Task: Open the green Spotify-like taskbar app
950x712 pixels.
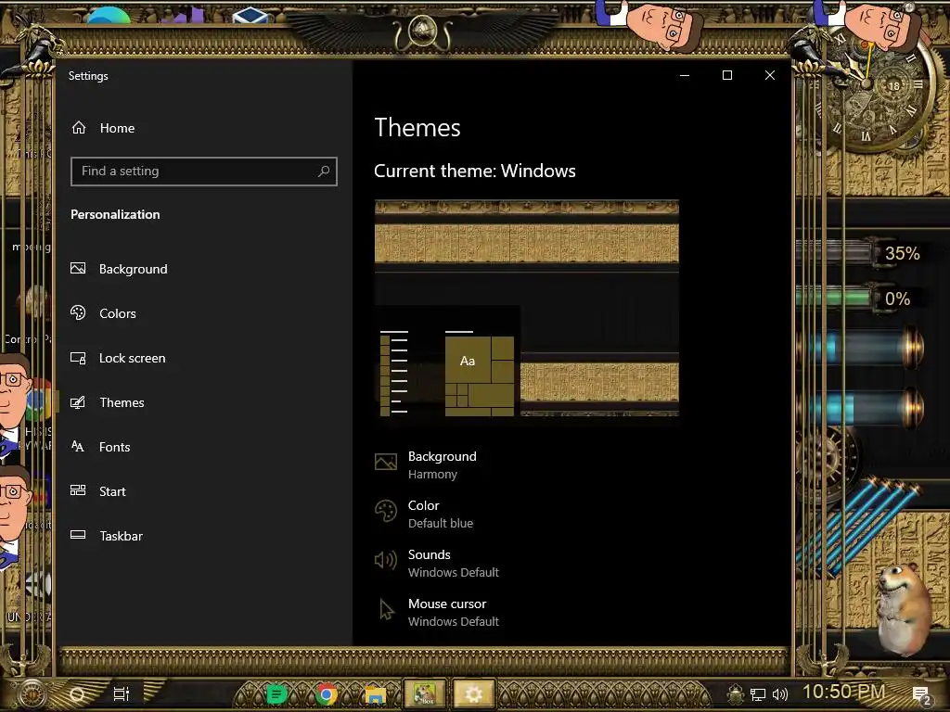Action: click(x=276, y=694)
